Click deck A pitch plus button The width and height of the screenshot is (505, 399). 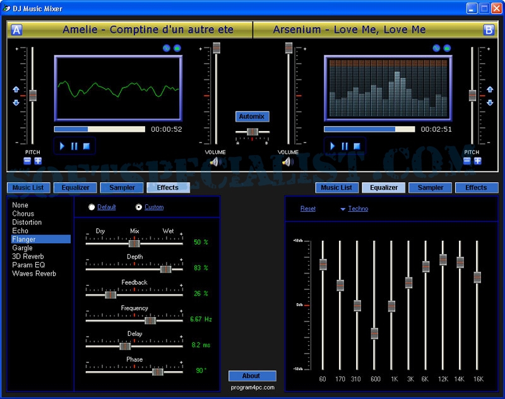pyautogui.click(x=38, y=161)
